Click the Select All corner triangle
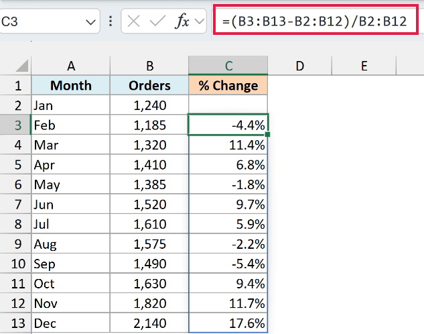The width and height of the screenshot is (424, 334). 22,66
